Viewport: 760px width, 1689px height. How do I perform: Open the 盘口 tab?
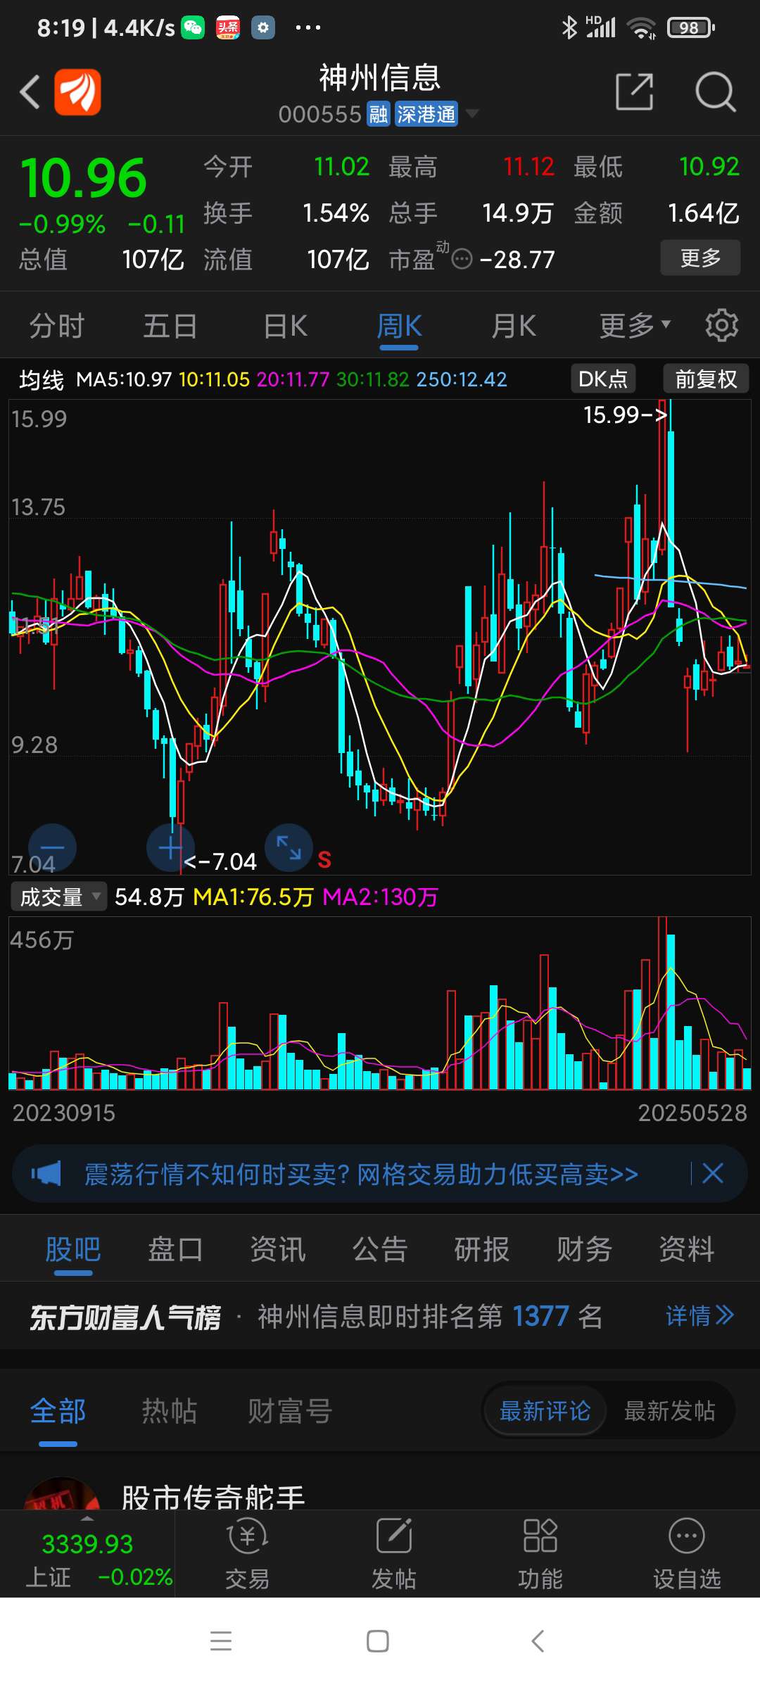pyautogui.click(x=175, y=1250)
